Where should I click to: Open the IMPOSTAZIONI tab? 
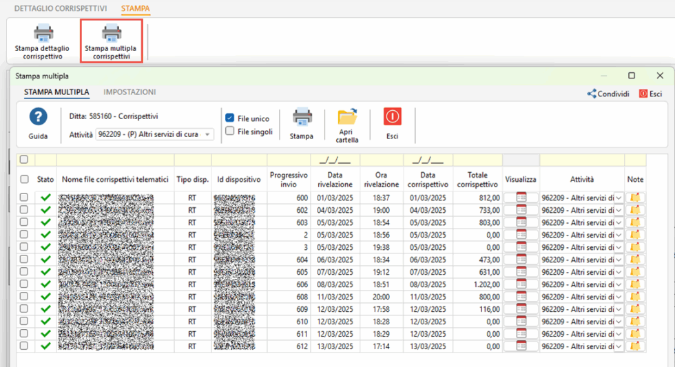(x=129, y=92)
